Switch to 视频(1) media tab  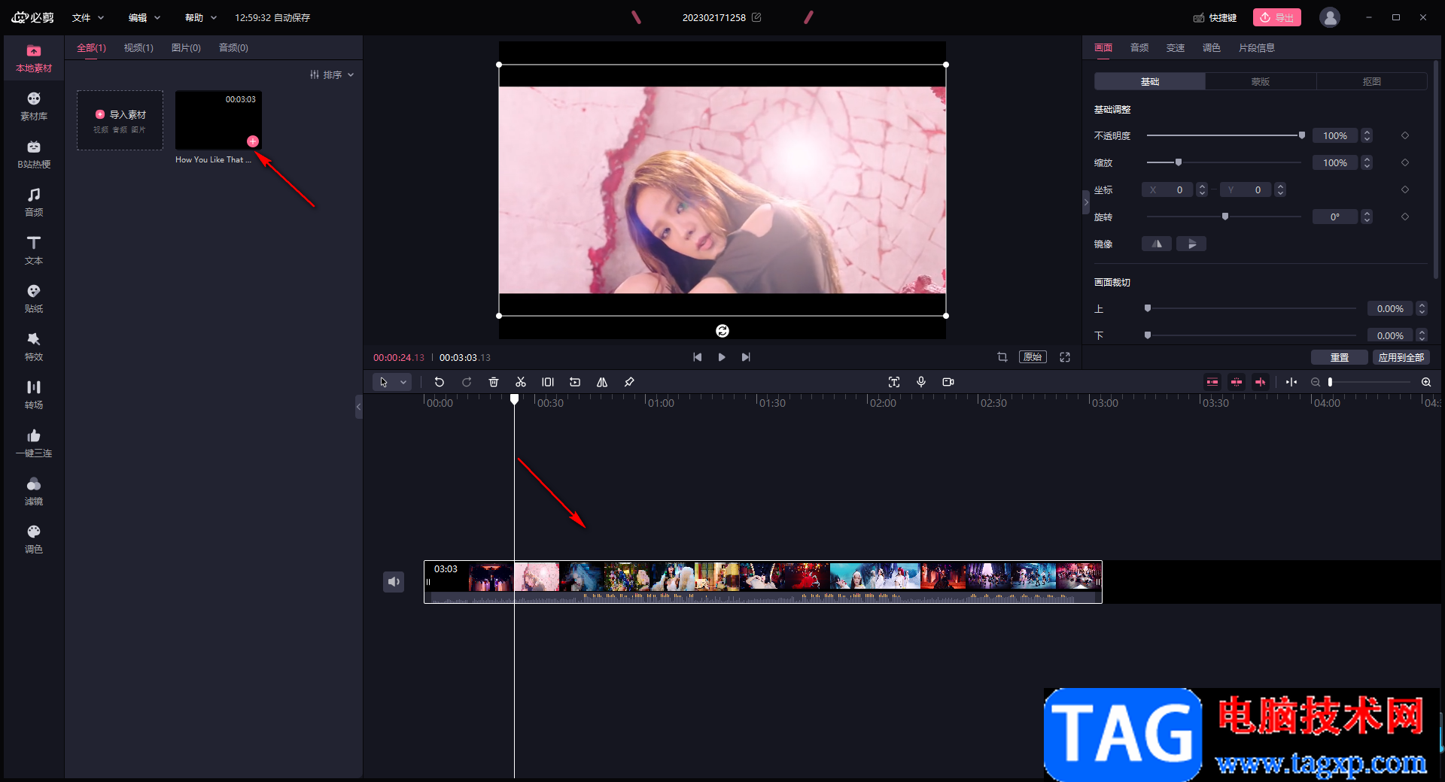click(x=138, y=47)
